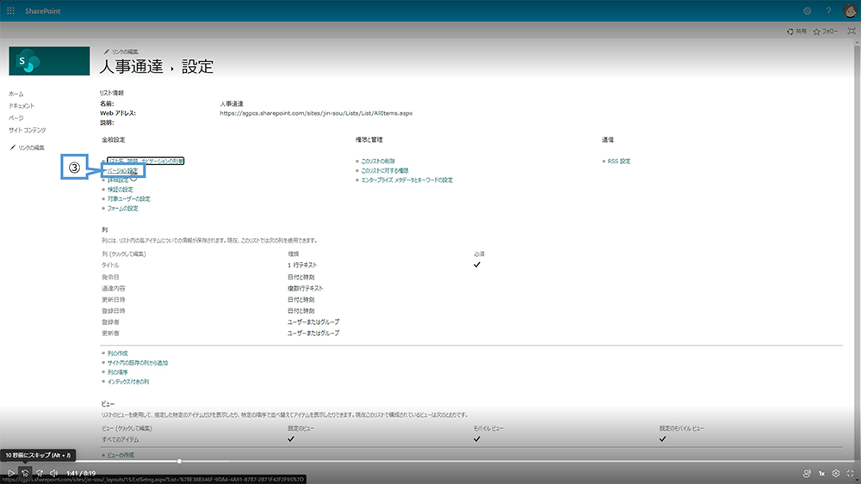Open the video audio/narrator options icon

click(x=807, y=473)
